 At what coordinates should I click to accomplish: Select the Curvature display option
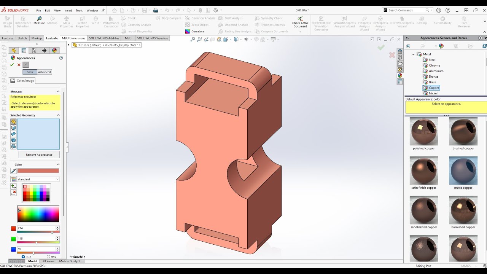pyautogui.click(x=194, y=31)
